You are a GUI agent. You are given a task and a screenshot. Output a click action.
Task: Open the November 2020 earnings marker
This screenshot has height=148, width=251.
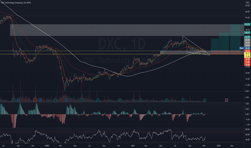pyautogui.click(x=120, y=100)
